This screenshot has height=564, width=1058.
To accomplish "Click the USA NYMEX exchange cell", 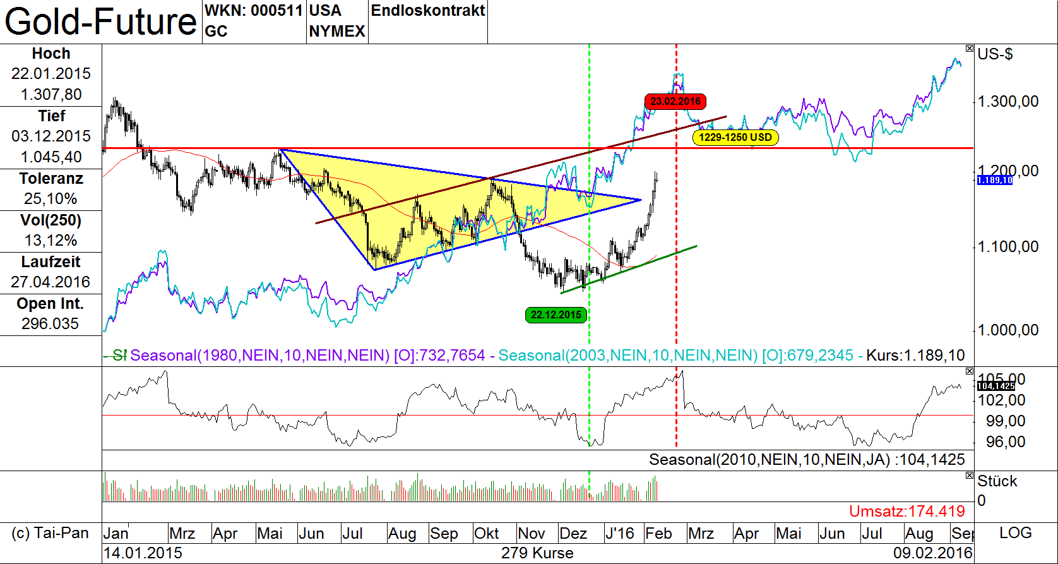I will click(337, 21).
